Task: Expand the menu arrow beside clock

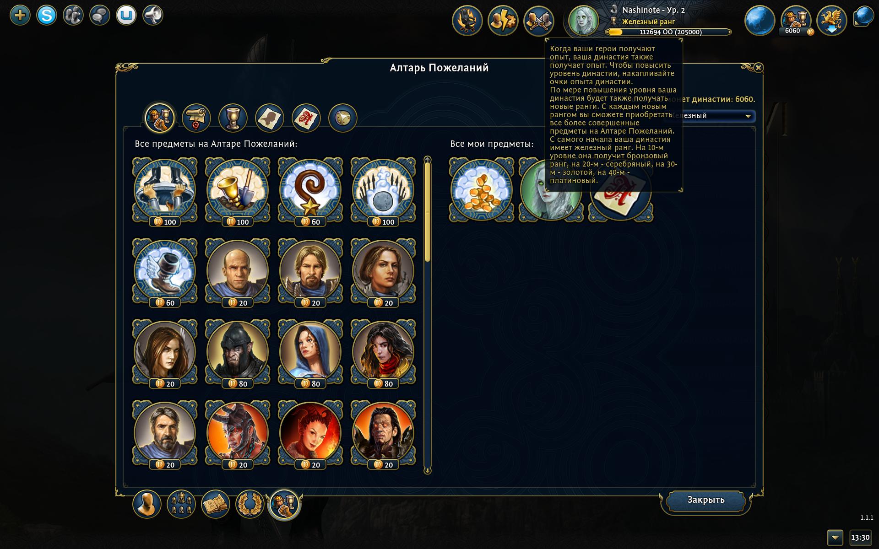Action: (835, 538)
